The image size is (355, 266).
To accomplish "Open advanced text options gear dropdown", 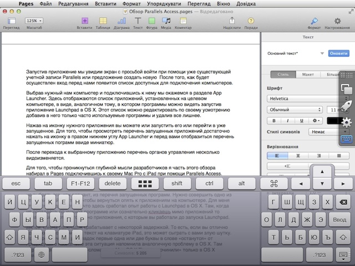I will click(x=316, y=121).
